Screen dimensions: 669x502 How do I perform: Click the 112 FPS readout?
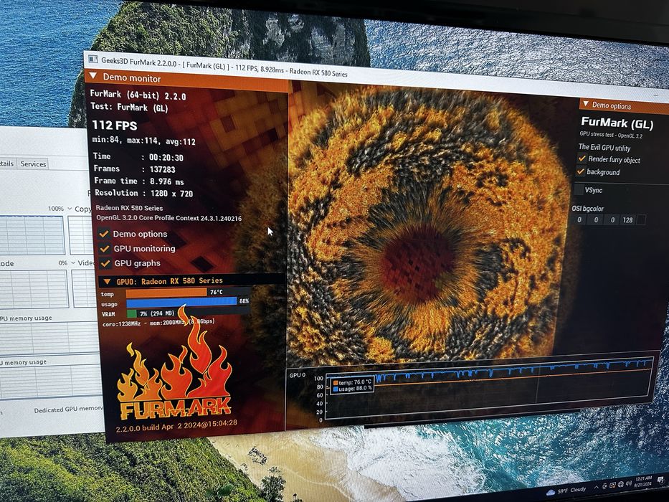coord(115,125)
